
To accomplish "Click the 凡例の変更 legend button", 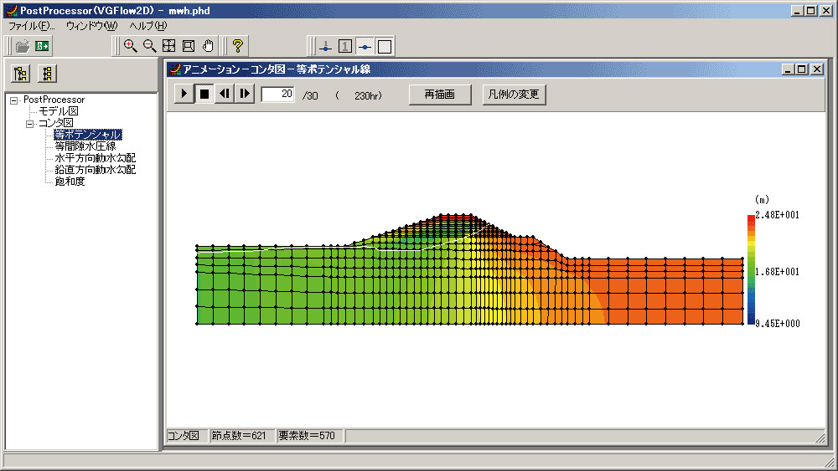I will [514, 95].
